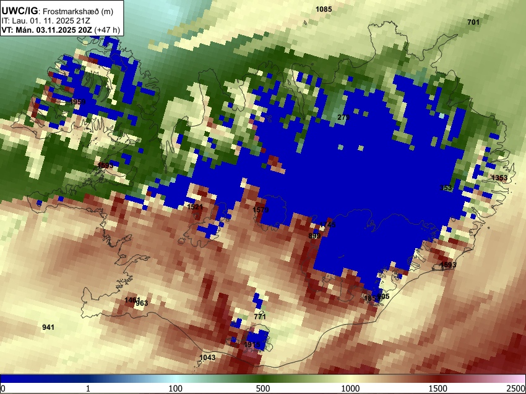Click the 1461 label in the southwest
Viewport: 526px width, 394px height.
(x=132, y=300)
